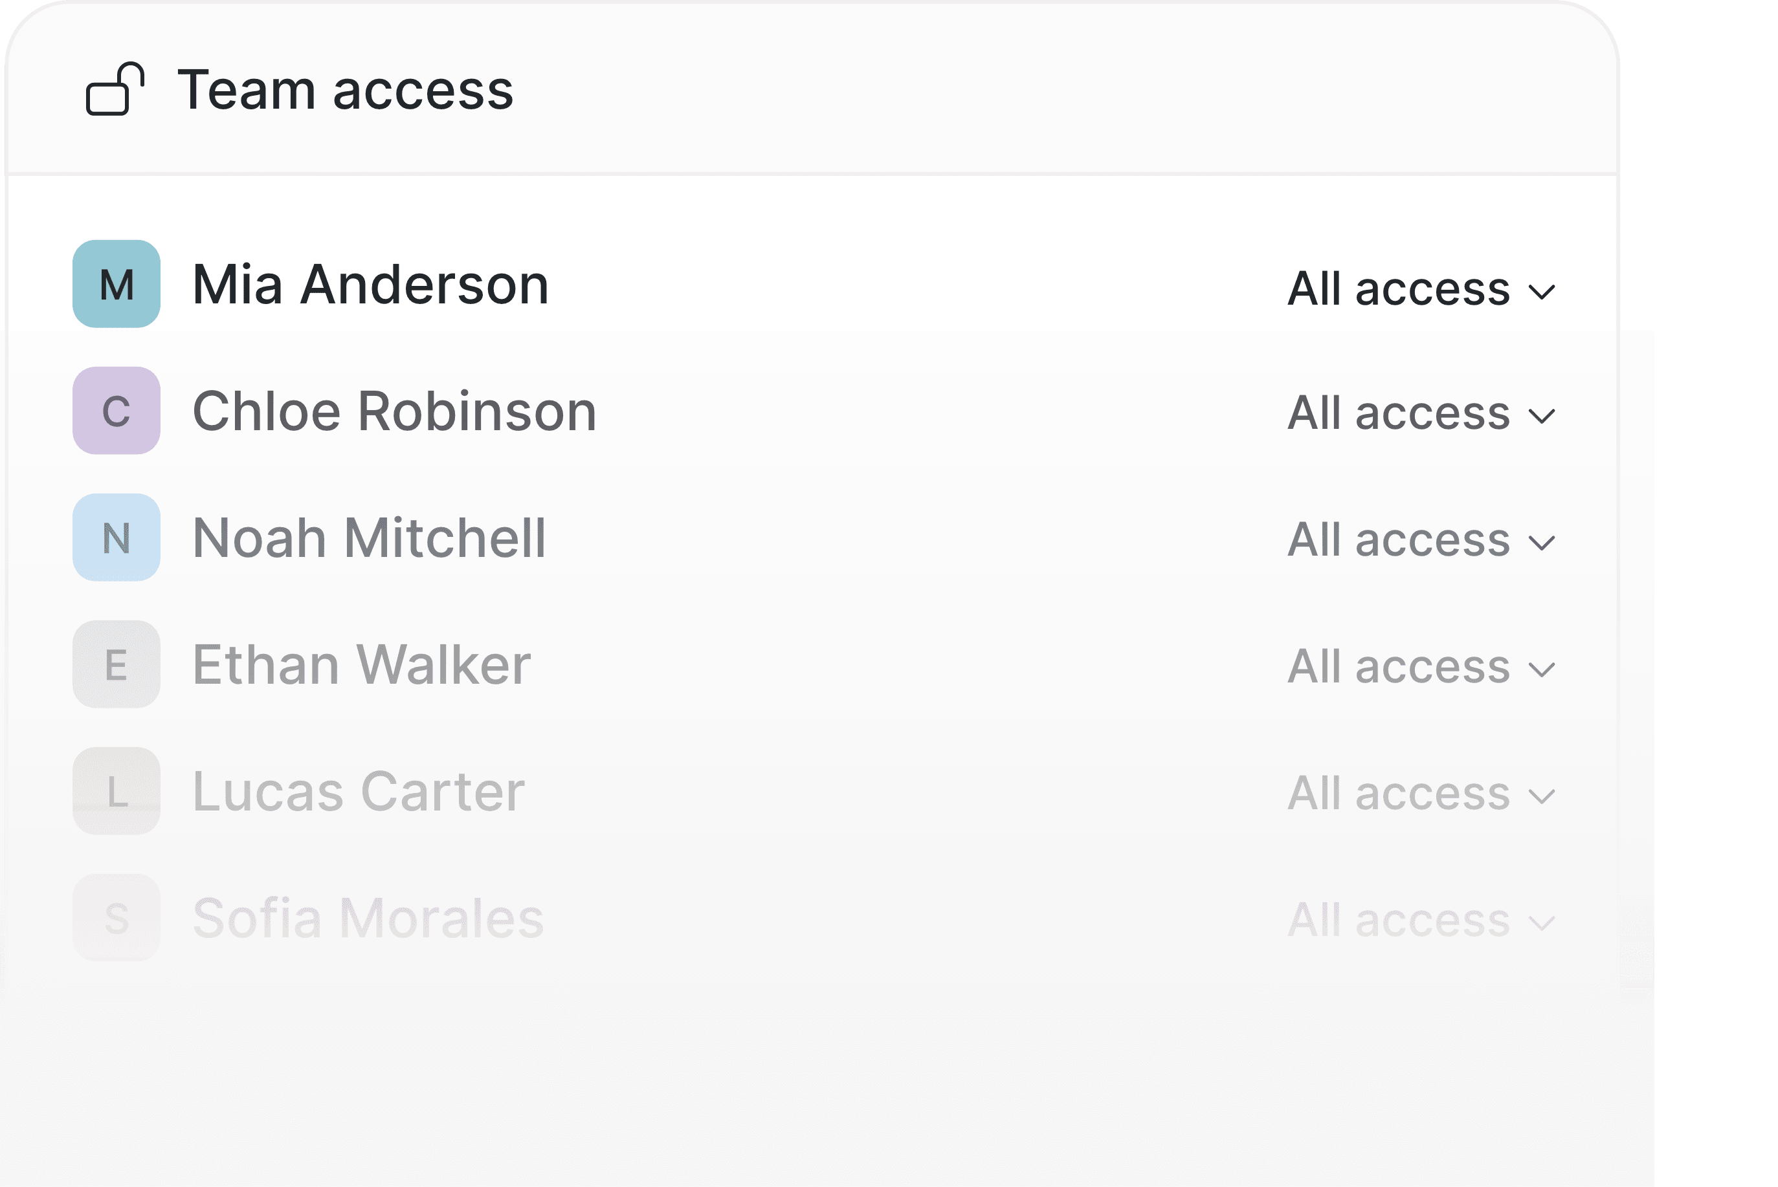Click Noah Mitchell's blue N avatar

117,538
